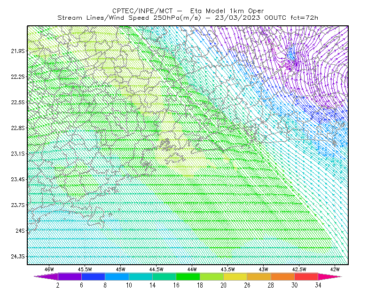Screen dimensions: 376x290
Task: Click the red 30-34 legend swatch
Action: (x=306, y=276)
